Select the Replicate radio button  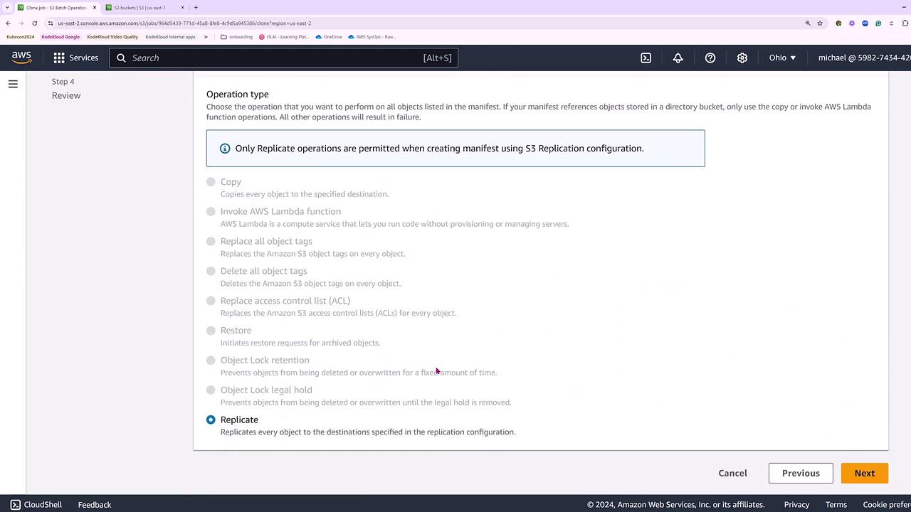click(211, 420)
